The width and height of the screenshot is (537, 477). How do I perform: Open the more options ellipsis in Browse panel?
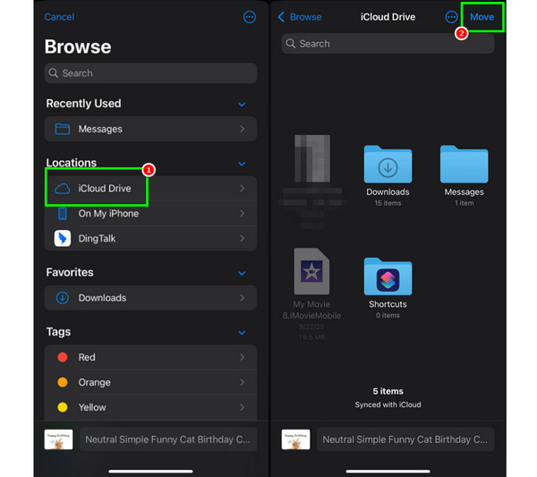coord(250,17)
